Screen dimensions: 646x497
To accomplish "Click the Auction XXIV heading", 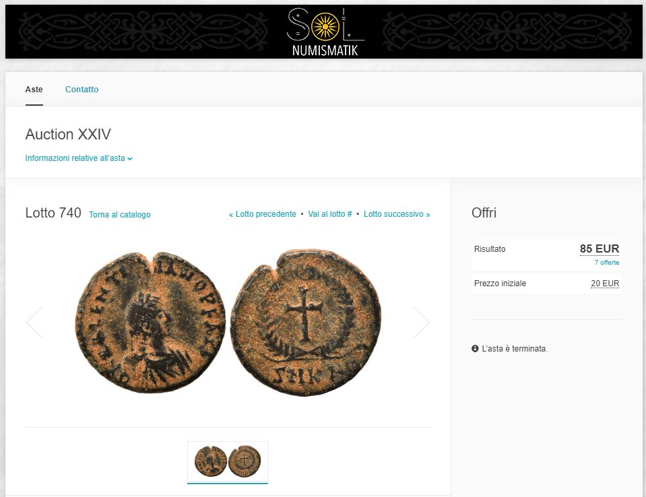I will pos(68,134).
